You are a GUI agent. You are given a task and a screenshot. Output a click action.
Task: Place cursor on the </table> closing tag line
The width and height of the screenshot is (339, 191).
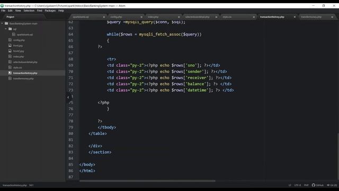(x=97, y=134)
